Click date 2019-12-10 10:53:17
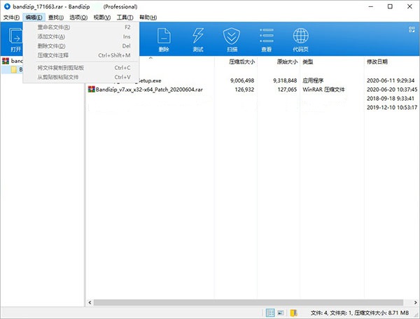This screenshot has width=420, height=319. coord(392,108)
